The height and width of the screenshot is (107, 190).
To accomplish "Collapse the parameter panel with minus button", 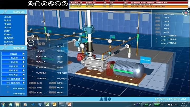I will (x=31, y=43).
